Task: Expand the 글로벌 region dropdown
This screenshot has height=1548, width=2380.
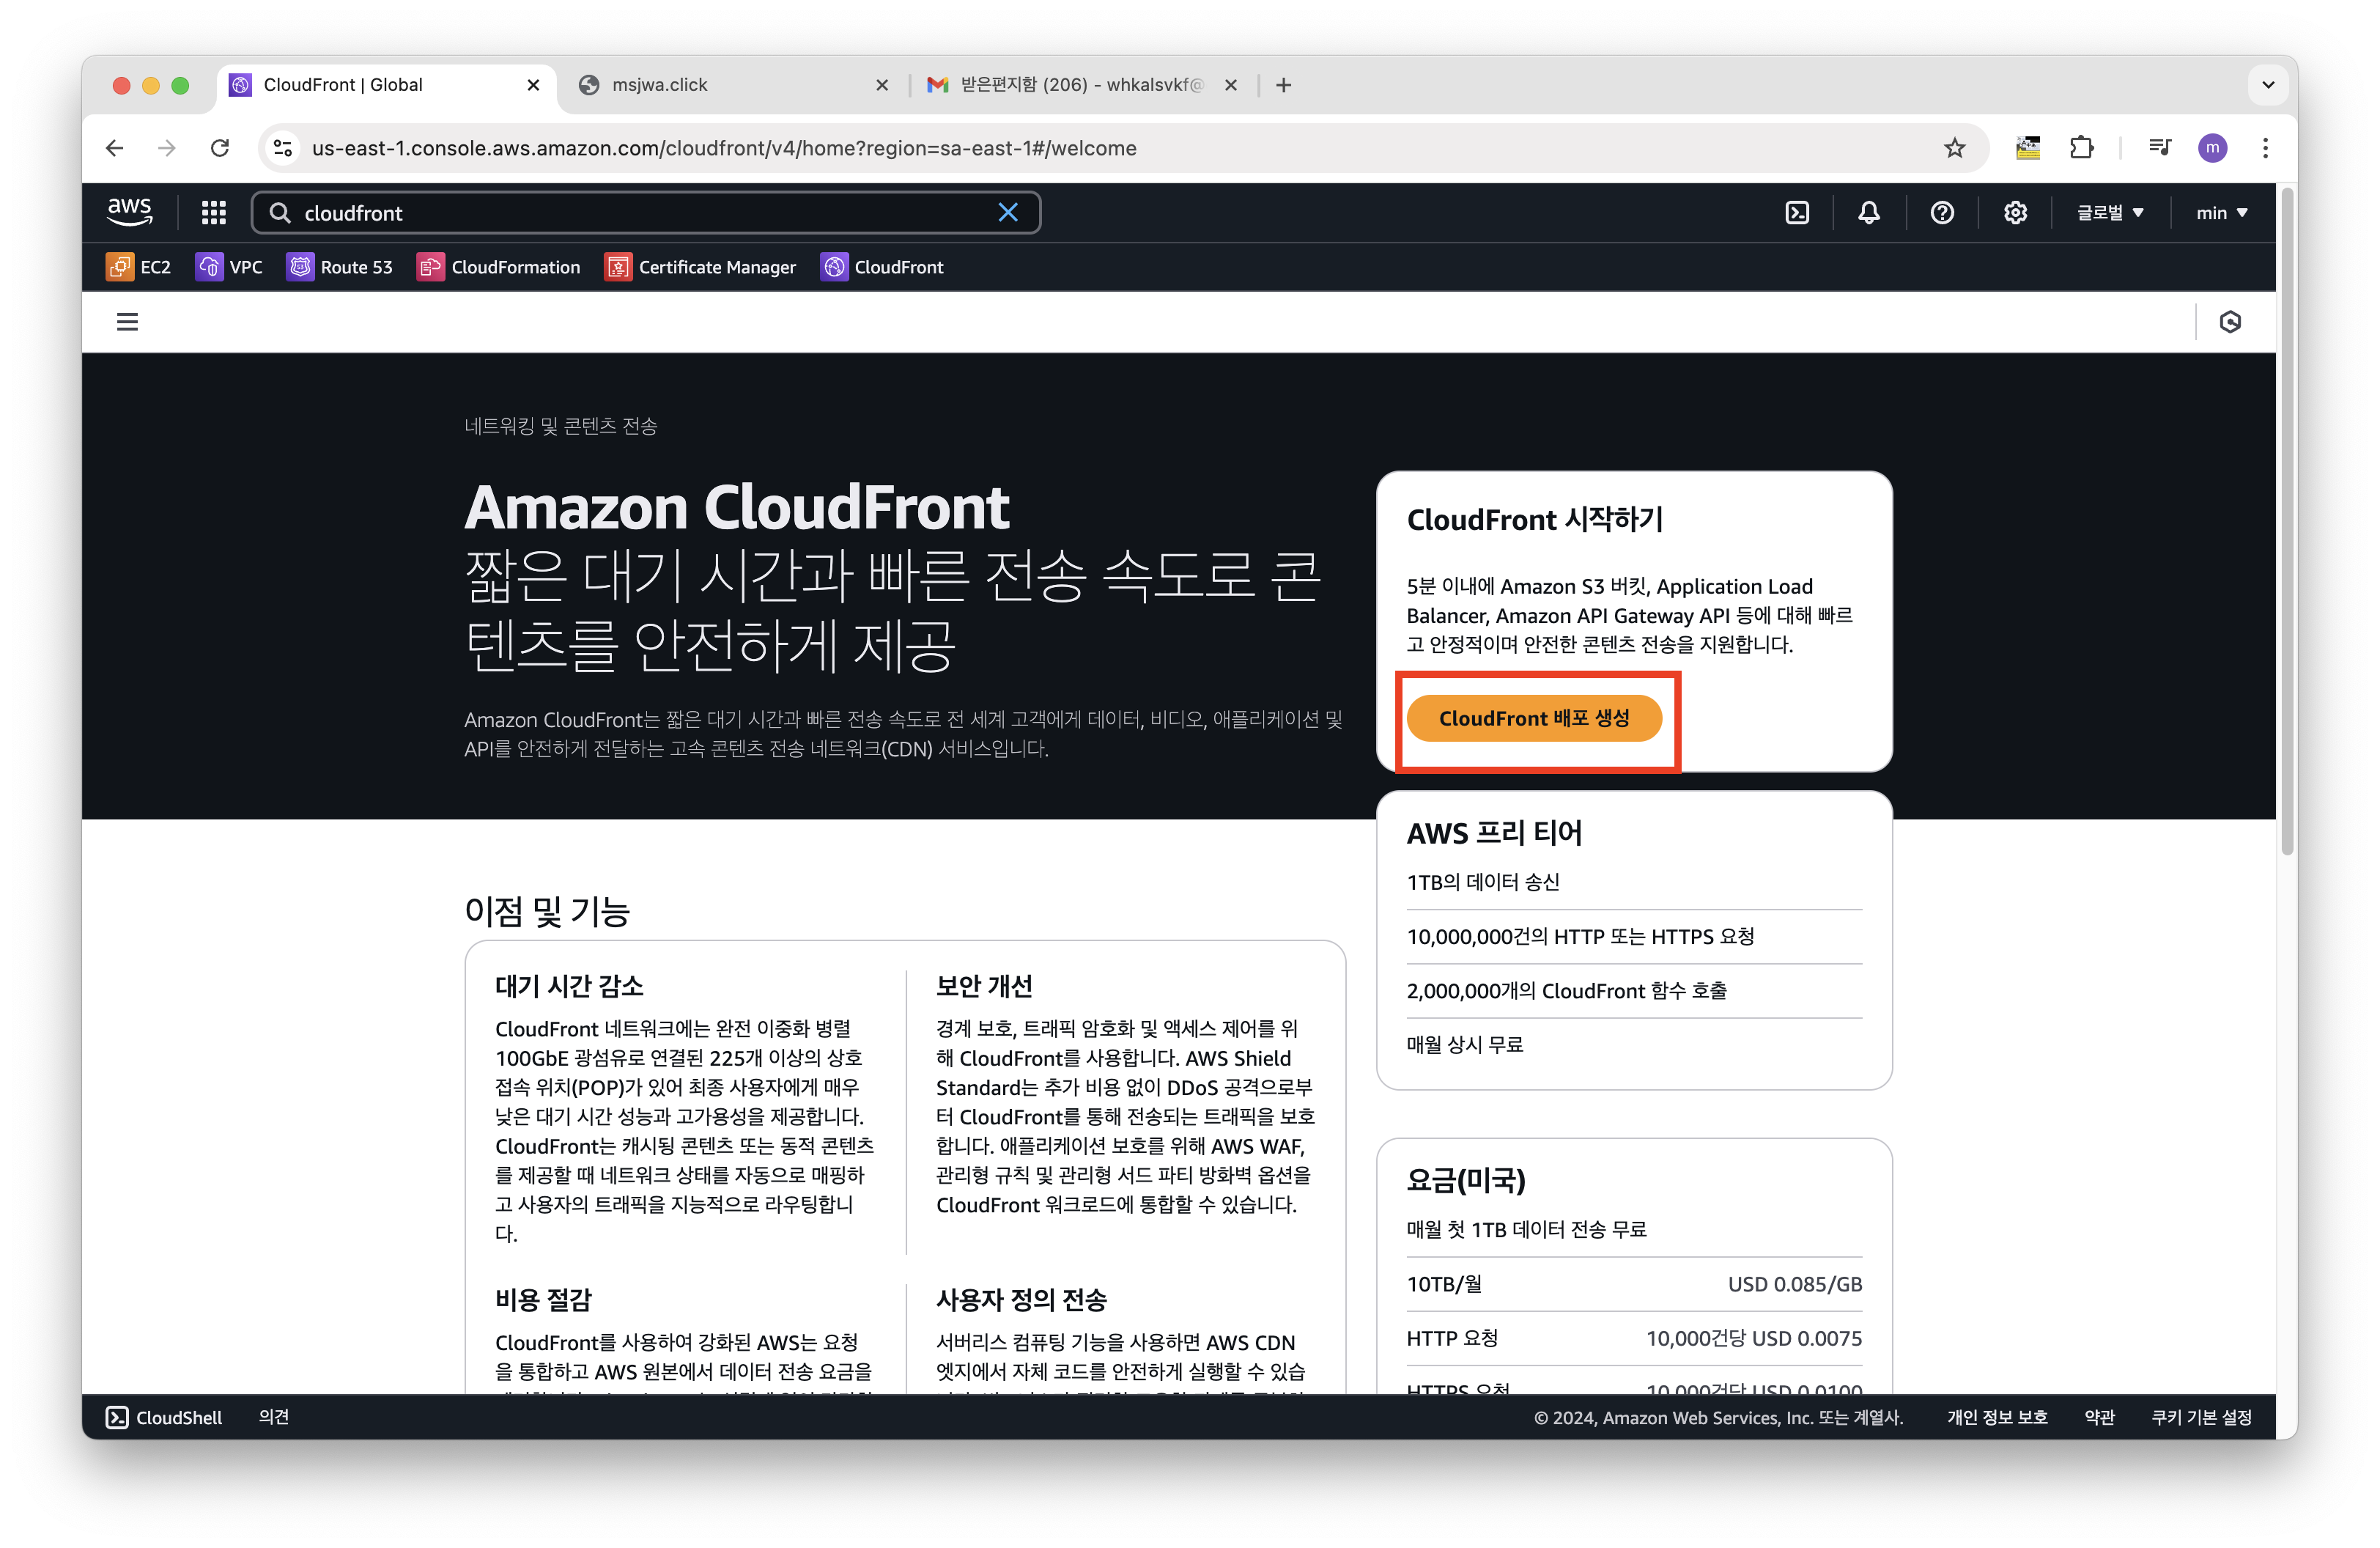Action: 2110,213
